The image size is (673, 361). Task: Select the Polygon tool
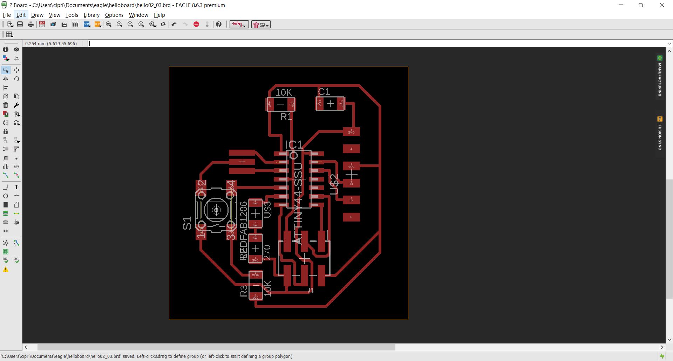[x=16, y=205]
